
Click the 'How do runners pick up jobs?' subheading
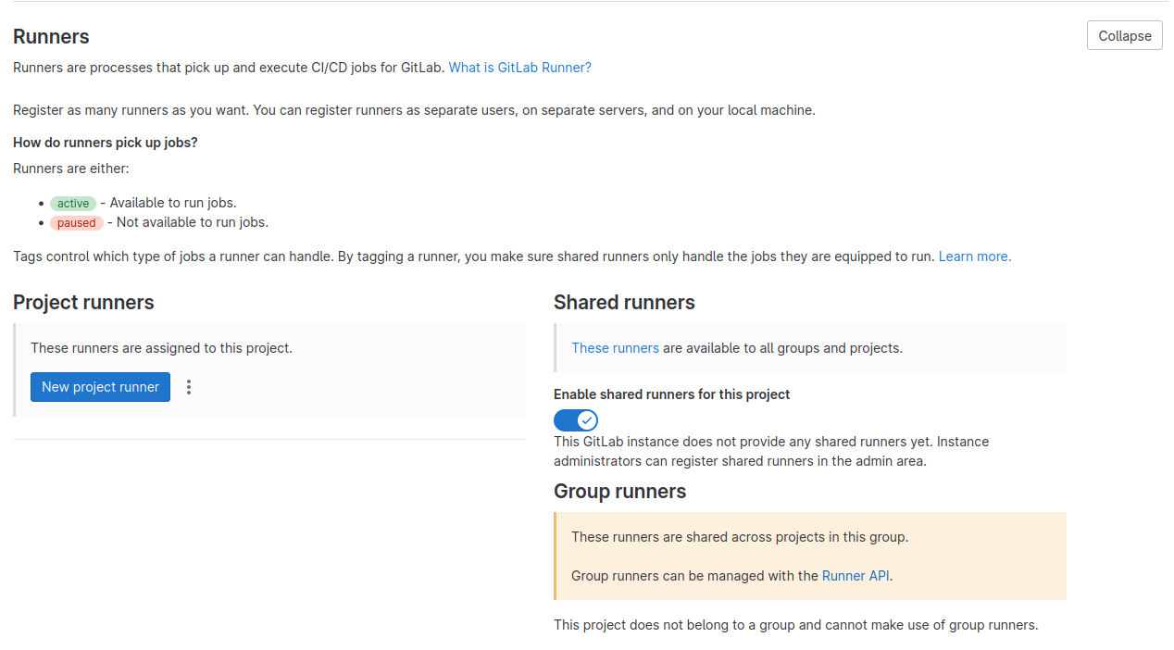pyautogui.click(x=106, y=143)
